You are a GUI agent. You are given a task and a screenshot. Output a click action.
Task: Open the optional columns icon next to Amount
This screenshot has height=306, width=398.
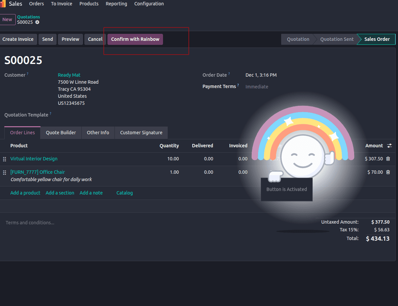[389, 146]
